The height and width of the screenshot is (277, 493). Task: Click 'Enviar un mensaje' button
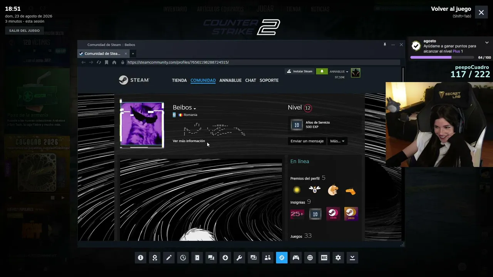pyautogui.click(x=307, y=141)
